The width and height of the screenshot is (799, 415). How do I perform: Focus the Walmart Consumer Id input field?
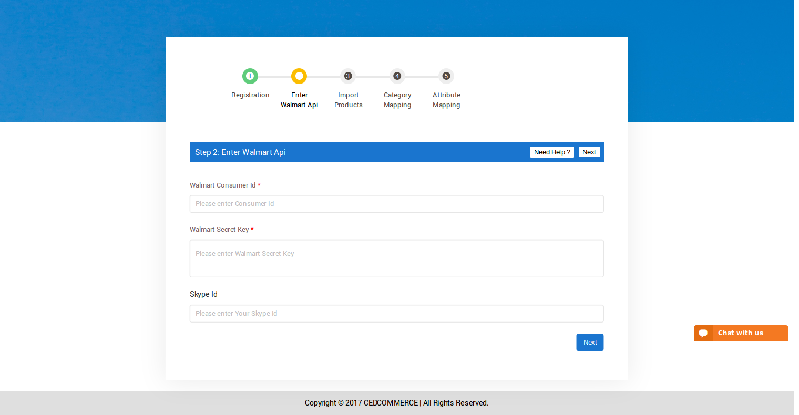click(397, 204)
